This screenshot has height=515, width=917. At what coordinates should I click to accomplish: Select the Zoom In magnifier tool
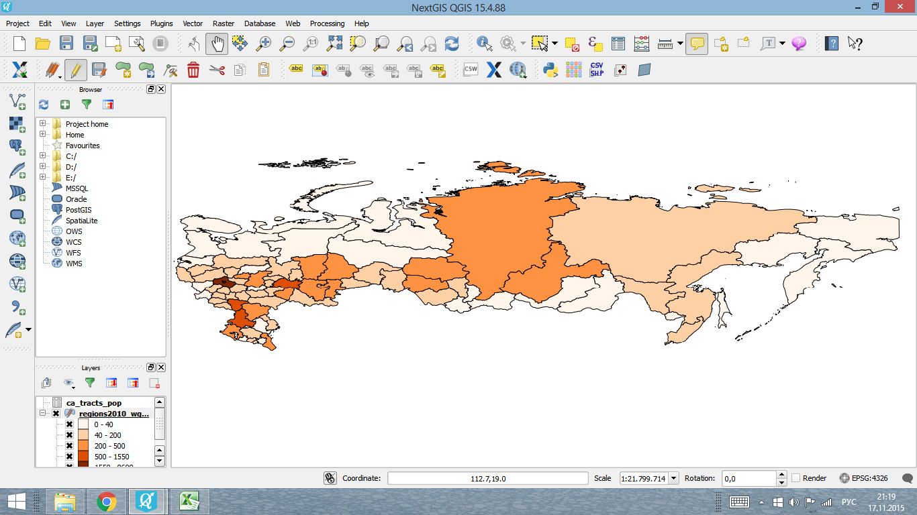[x=264, y=44]
